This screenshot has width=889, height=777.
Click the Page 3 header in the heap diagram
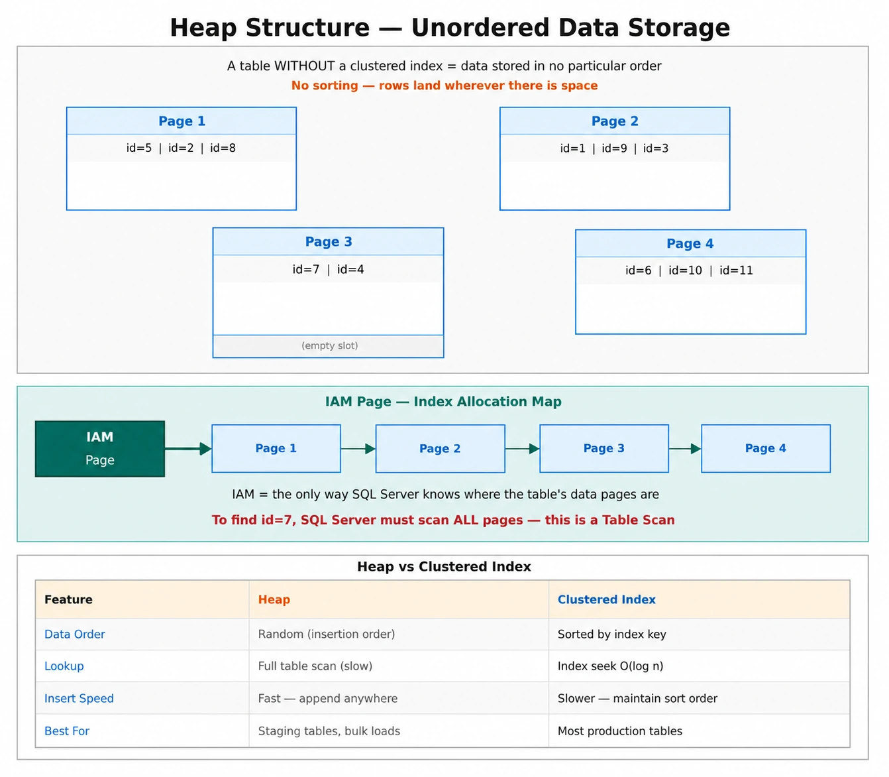coord(328,242)
